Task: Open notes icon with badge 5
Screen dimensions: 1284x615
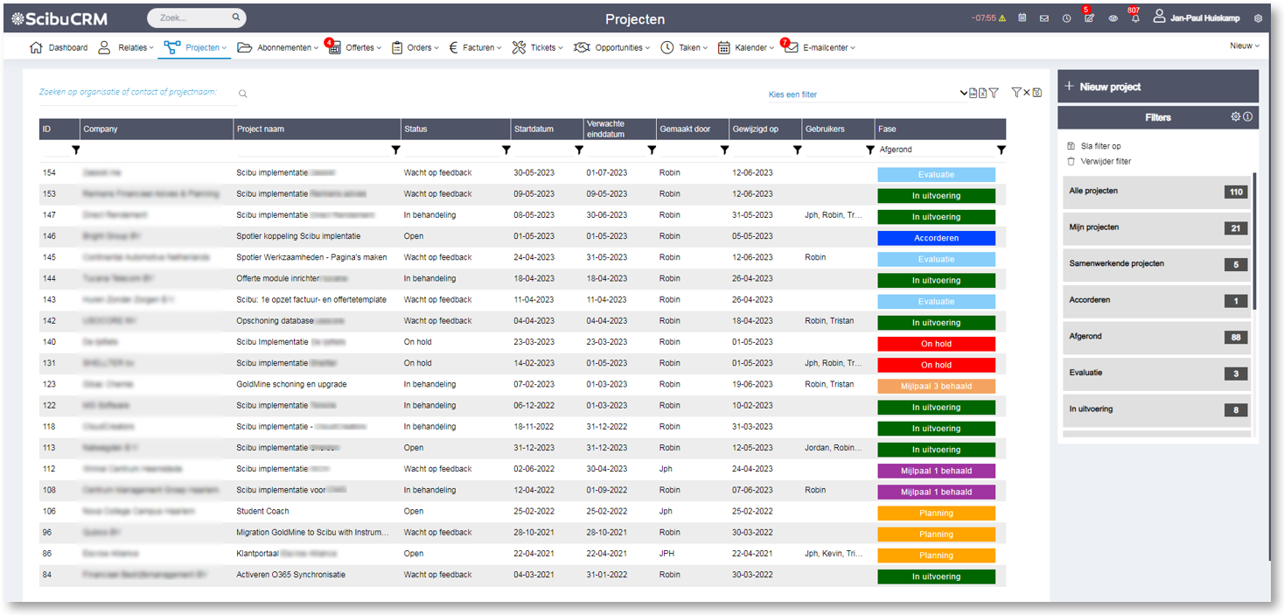Action: (1089, 17)
